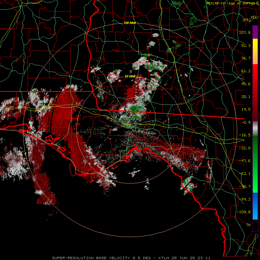Click the purple segment of velocity color bar

pyautogui.click(x=255, y=32)
